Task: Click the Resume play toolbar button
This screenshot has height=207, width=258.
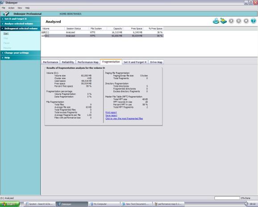Action: click(x=231, y=21)
